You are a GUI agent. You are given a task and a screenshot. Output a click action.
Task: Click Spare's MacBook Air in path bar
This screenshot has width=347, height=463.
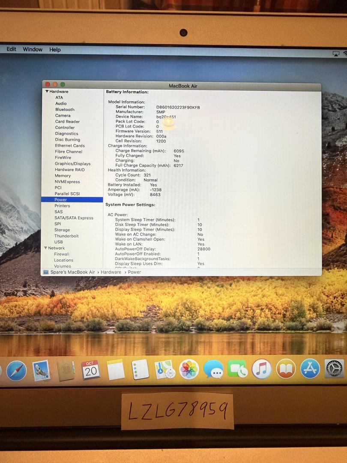point(72,272)
